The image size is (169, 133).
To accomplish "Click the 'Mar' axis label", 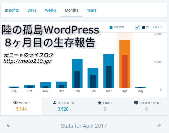I will [x=109, y=91].
